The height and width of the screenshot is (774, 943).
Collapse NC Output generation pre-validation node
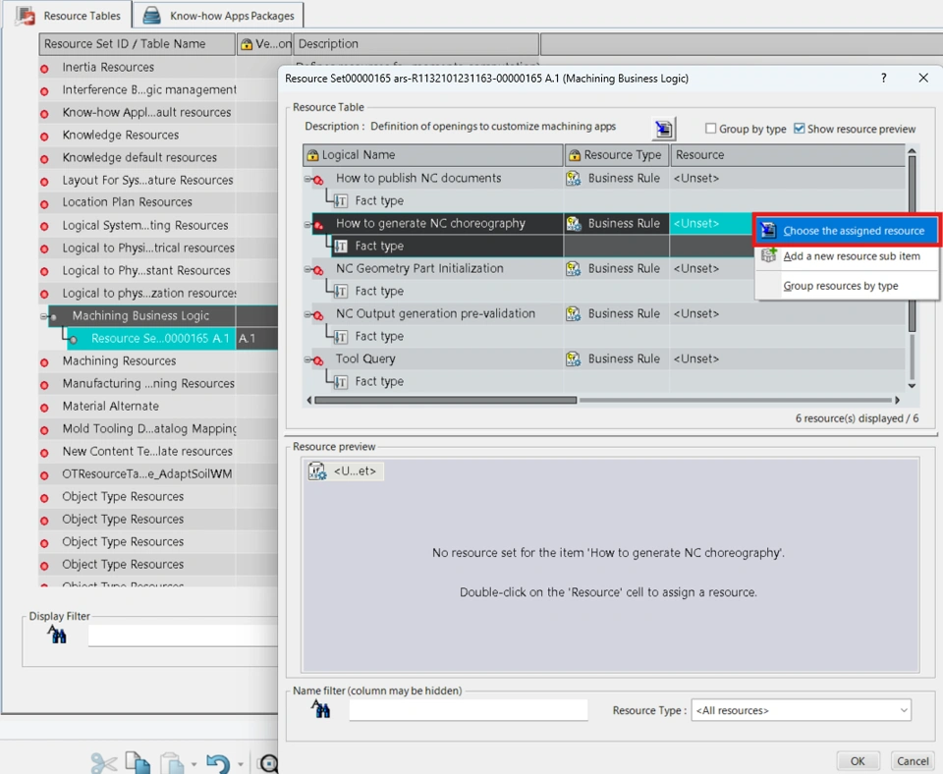307,314
